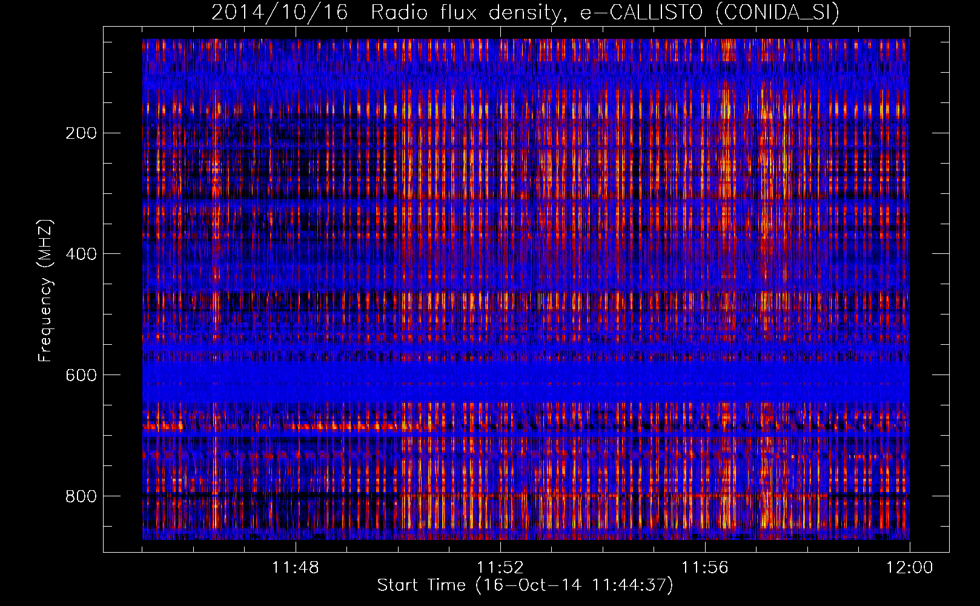Click the 12:00 time tick label
980x606 pixels.
(910, 568)
